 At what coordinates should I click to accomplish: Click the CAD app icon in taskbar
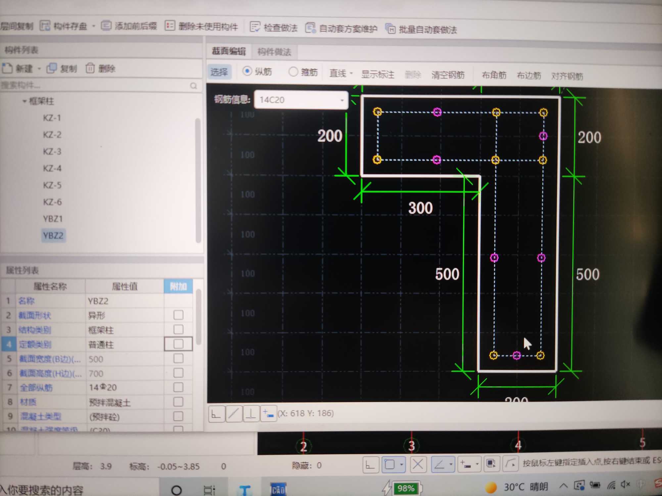point(278,489)
